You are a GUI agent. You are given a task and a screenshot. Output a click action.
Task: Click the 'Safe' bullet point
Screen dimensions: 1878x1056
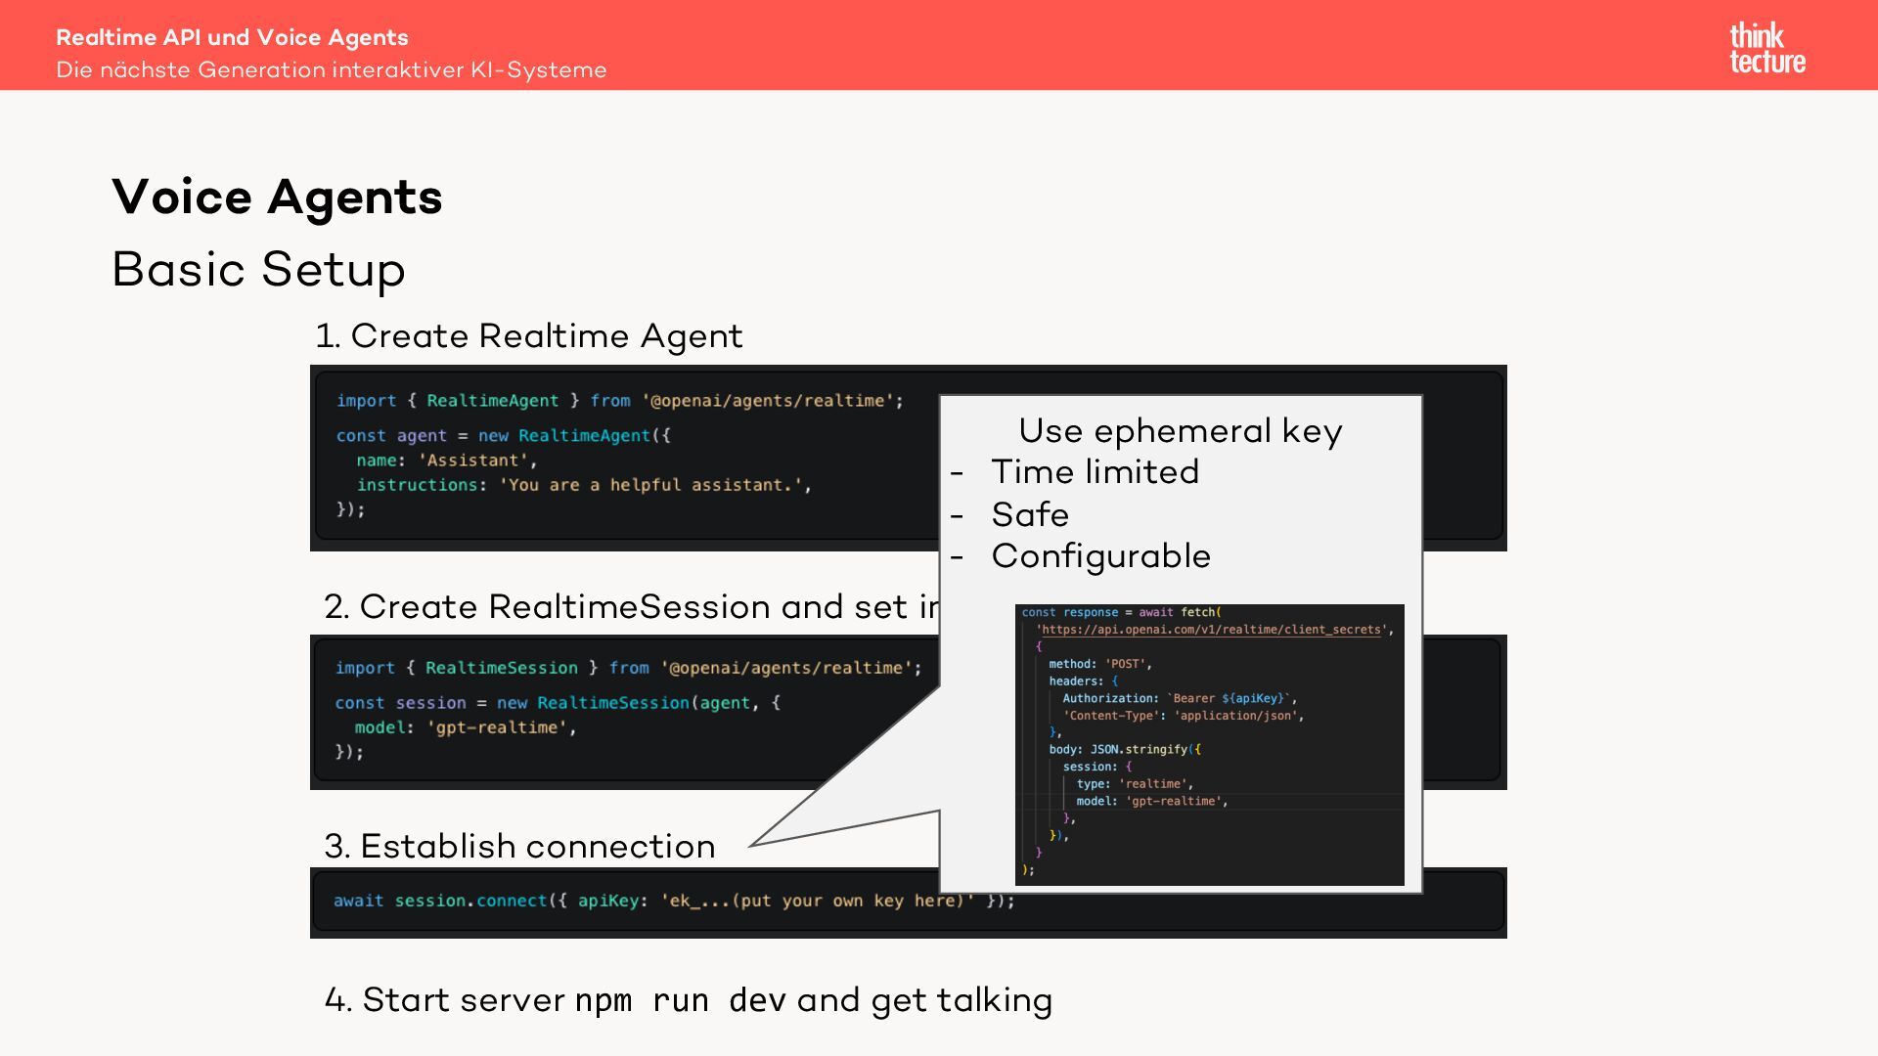tap(1029, 514)
